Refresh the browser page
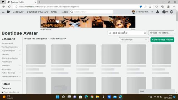Image resolution: width=178 pixels, height=100 pixels. pos(9,7)
